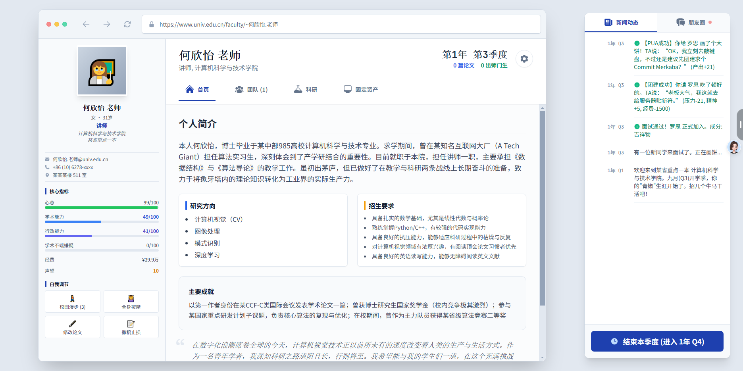Click inside the browser address bar
Viewport: 743px width, 371px height.
coord(341,24)
